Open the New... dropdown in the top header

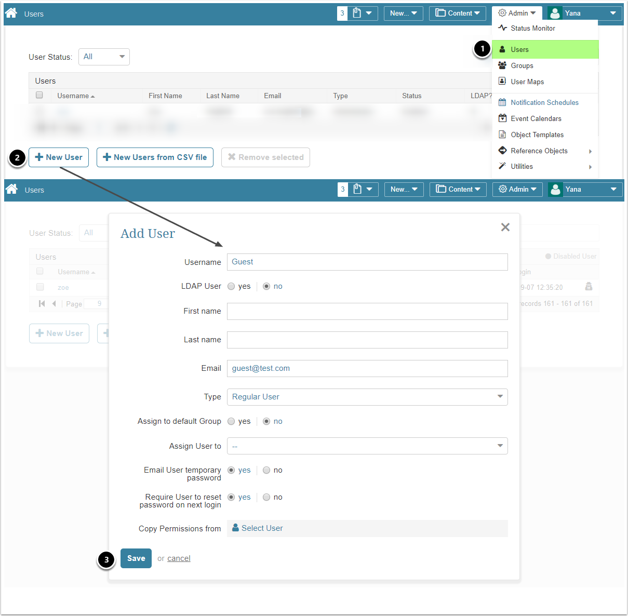click(x=404, y=14)
